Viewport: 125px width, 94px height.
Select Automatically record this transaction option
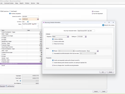[53, 54]
